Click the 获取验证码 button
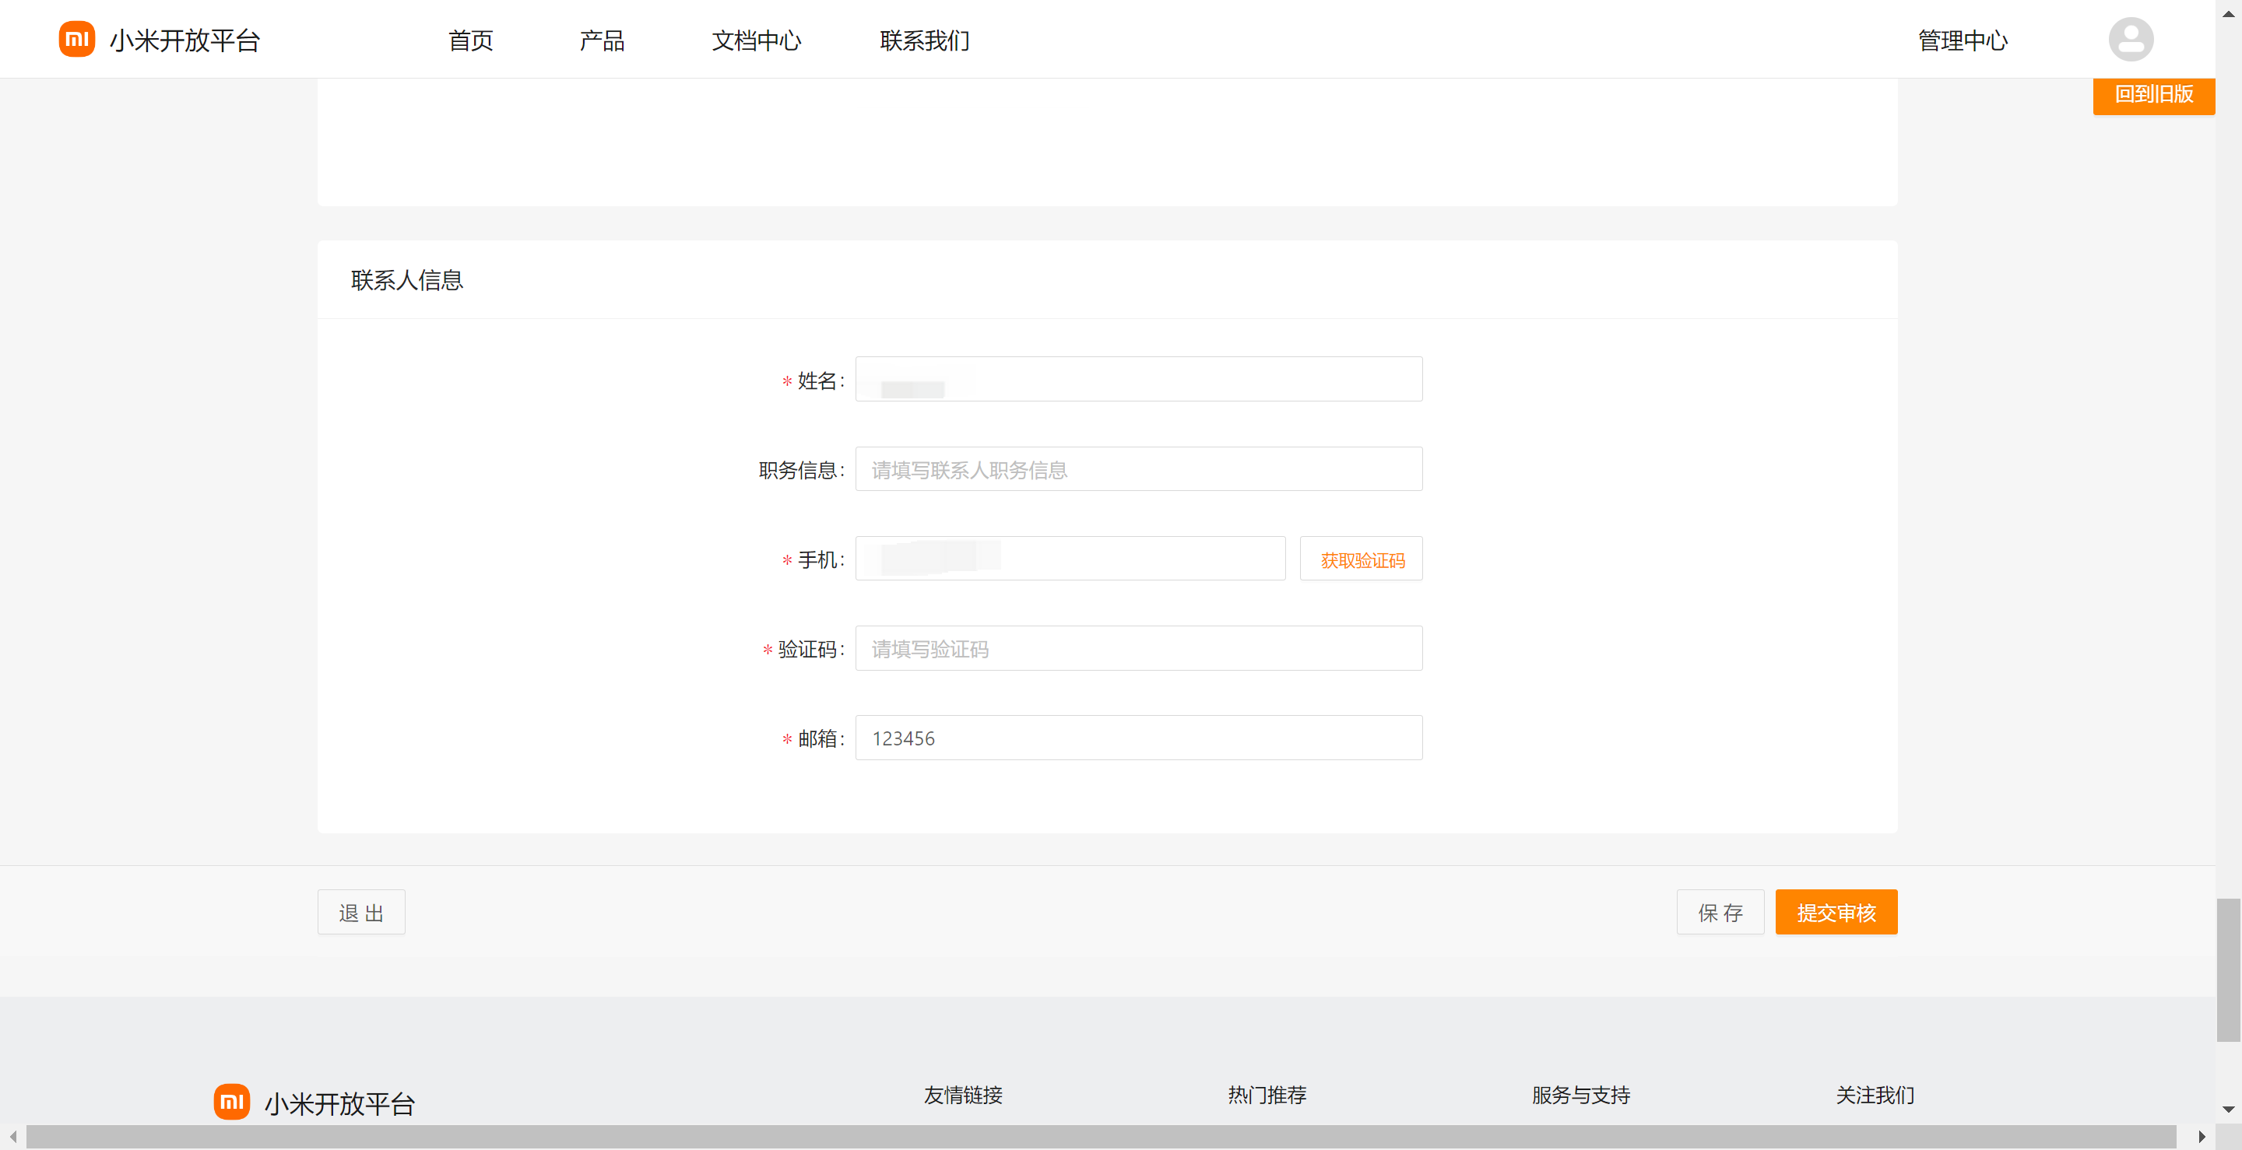Viewport: 2242px width, 1150px height. 1362,559
